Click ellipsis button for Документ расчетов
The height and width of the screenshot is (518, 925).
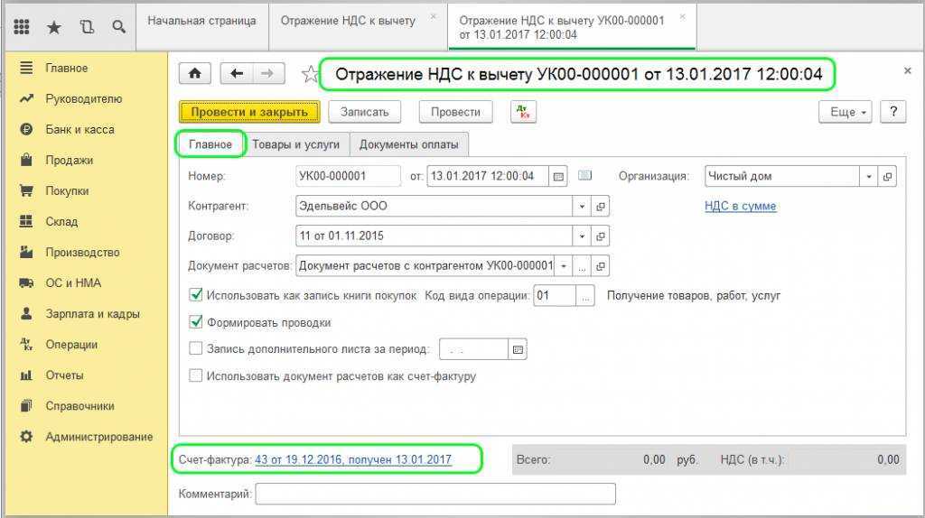coord(583,266)
